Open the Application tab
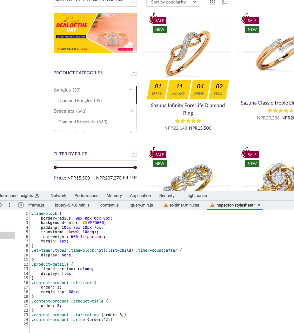Viewport: 294px width, 333px height. [x=140, y=196]
